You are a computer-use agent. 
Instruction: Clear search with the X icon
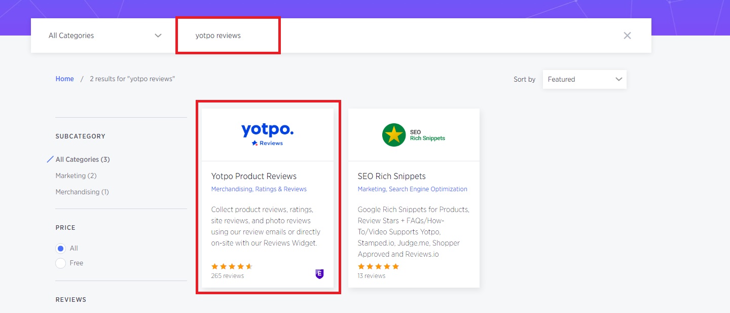pyautogui.click(x=627, y=36)
